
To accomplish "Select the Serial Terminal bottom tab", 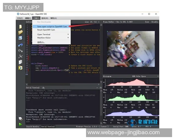I will pos(48,127).
